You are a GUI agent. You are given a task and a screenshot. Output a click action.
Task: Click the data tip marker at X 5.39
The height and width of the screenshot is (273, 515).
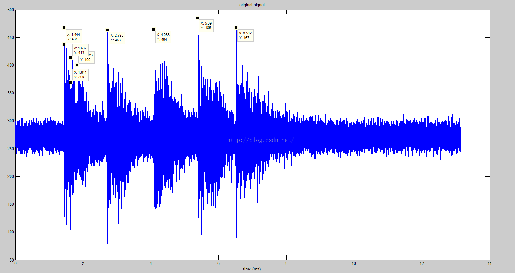[198, 18]
